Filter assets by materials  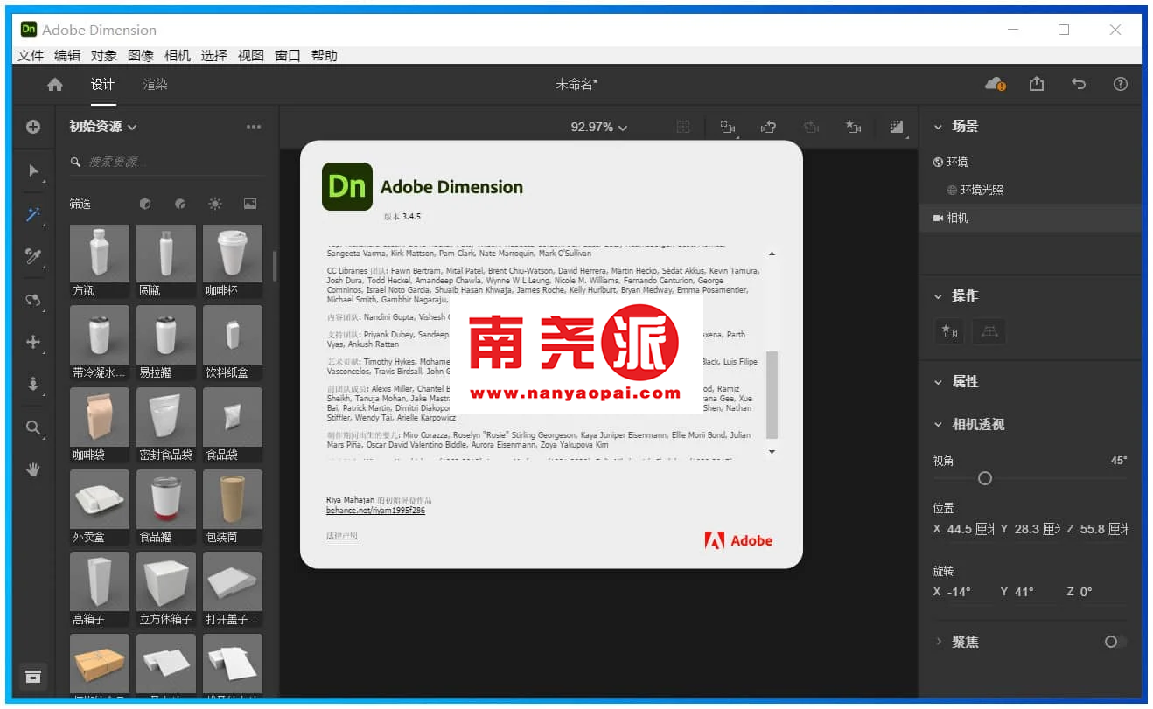point(180,204)
